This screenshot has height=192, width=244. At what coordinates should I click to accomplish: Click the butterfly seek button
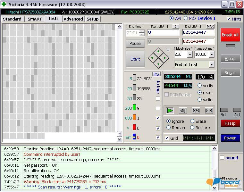click(209, 111)
